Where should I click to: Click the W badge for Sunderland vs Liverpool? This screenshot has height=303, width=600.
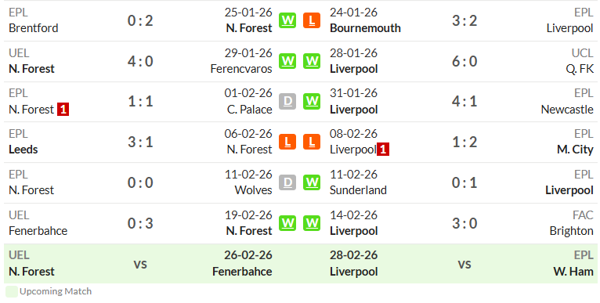[x=312, y=182]
